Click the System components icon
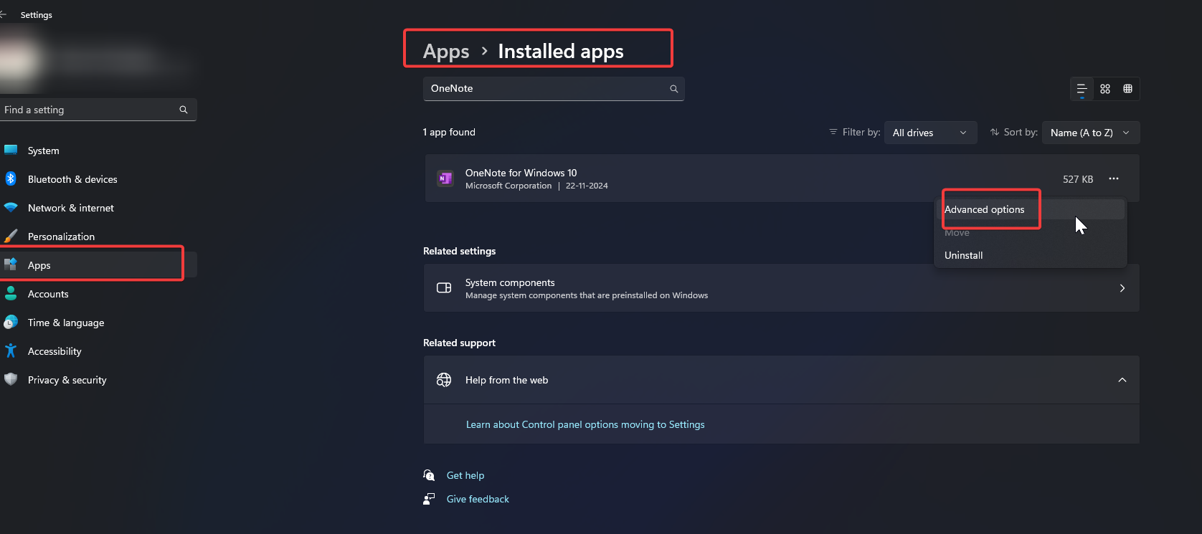 (444, 288)
